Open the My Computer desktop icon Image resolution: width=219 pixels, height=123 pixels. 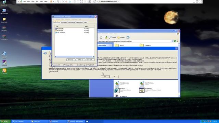point(4,11)
